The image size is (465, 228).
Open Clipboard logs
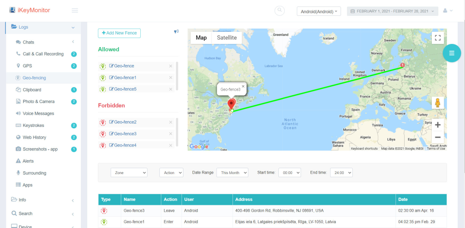point(43,90)
